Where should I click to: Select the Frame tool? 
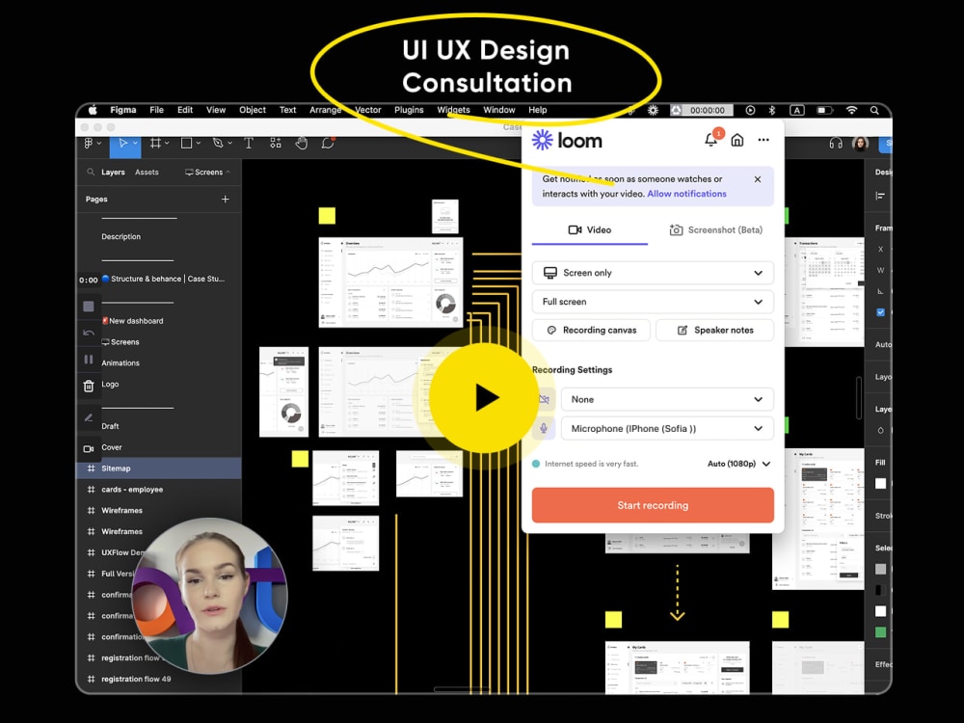coord(155,144)
